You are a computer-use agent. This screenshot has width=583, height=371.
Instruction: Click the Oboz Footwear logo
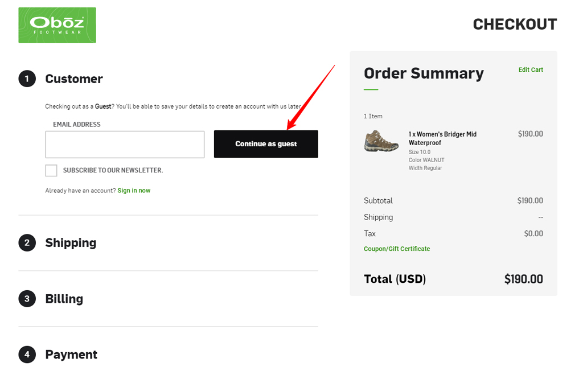coord(57,25)
